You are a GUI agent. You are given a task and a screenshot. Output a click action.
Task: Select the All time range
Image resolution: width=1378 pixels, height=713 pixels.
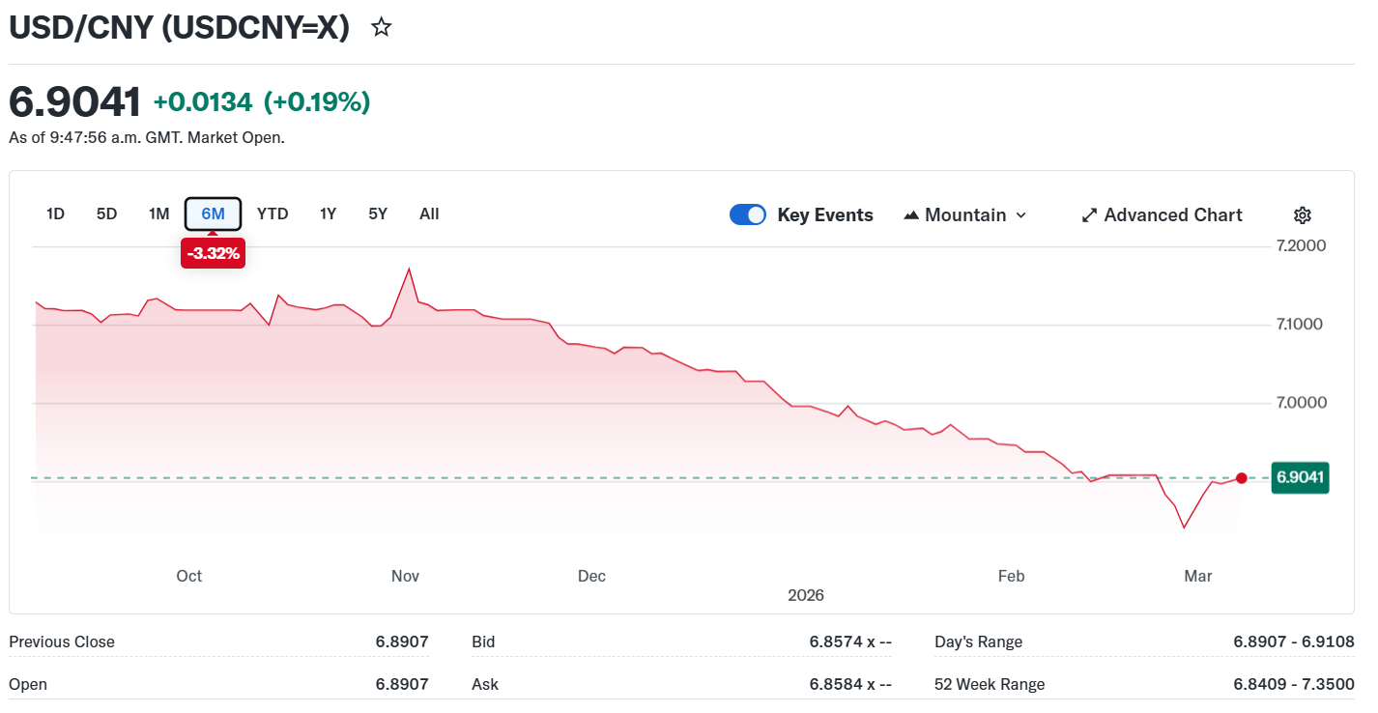(429, 214)
